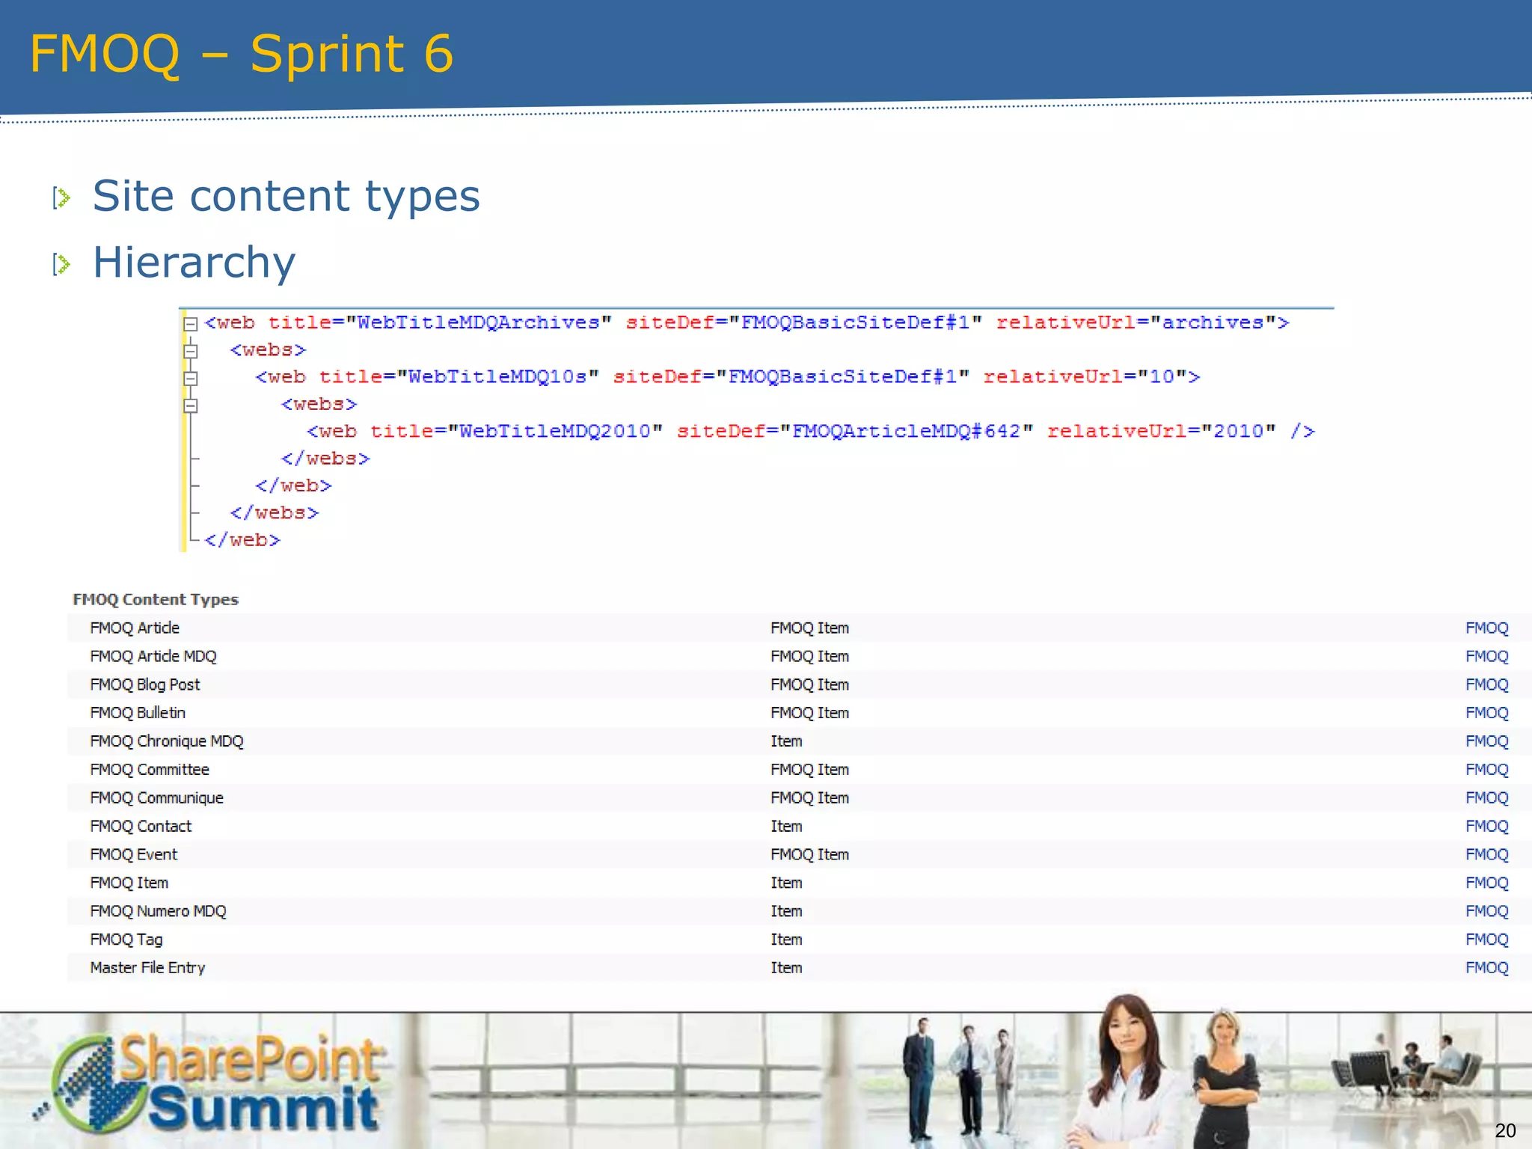Collapse the WebTitleMDQ10s web node

point(191,379)
